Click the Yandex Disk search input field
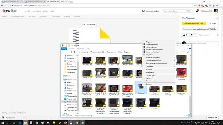The image size is (223, 125). tap(174, 11)
